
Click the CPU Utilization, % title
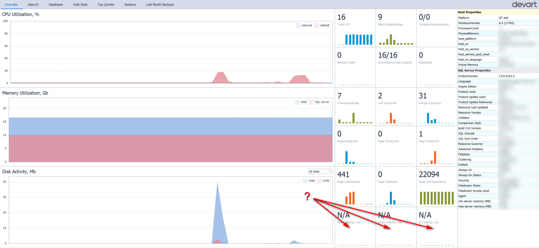[x=21, y=14]
